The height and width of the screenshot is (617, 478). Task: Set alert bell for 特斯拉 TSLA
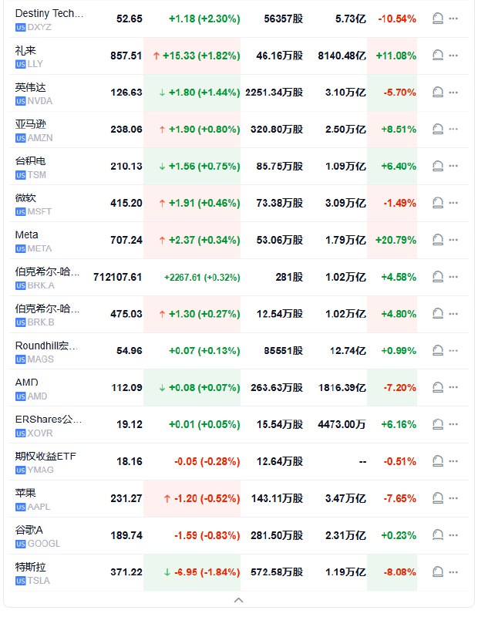point(437,571)
